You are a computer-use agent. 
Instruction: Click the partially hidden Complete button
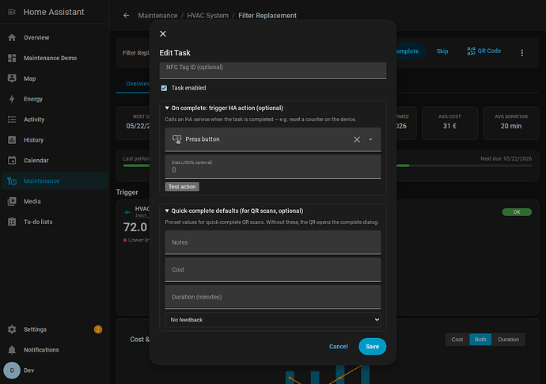(x=411, y=51)
